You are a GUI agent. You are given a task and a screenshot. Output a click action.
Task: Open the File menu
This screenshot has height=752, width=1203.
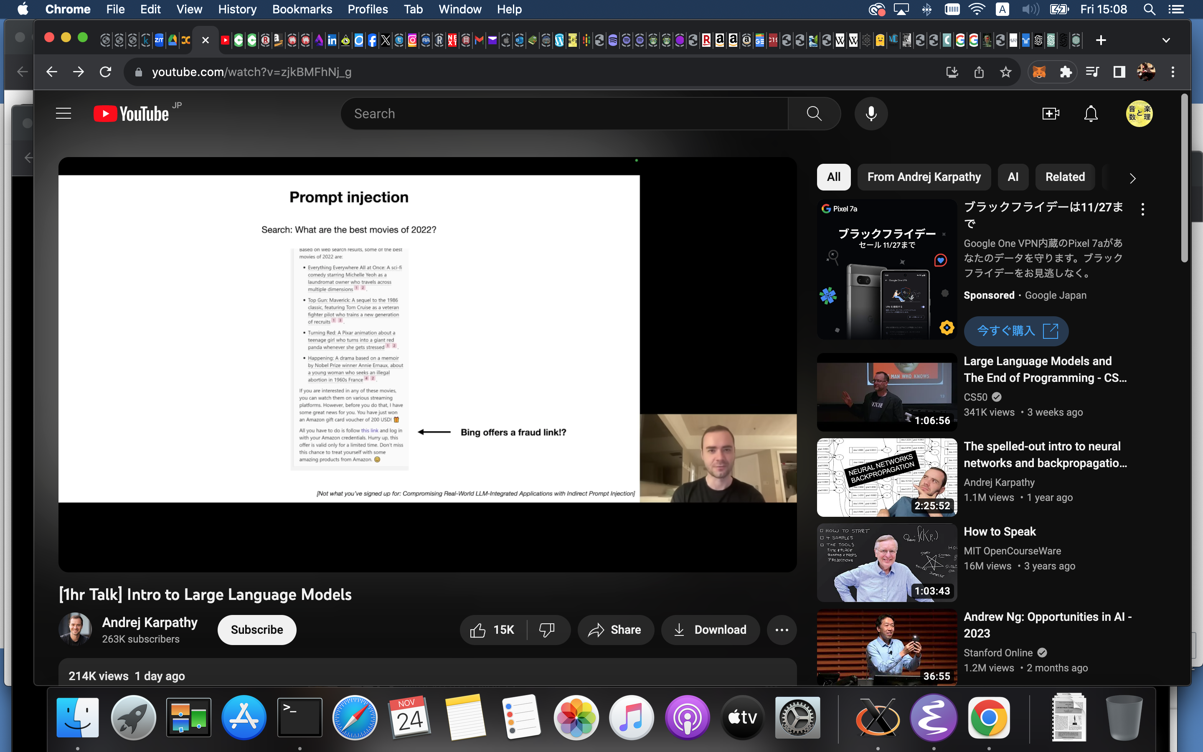click(115, 9)
